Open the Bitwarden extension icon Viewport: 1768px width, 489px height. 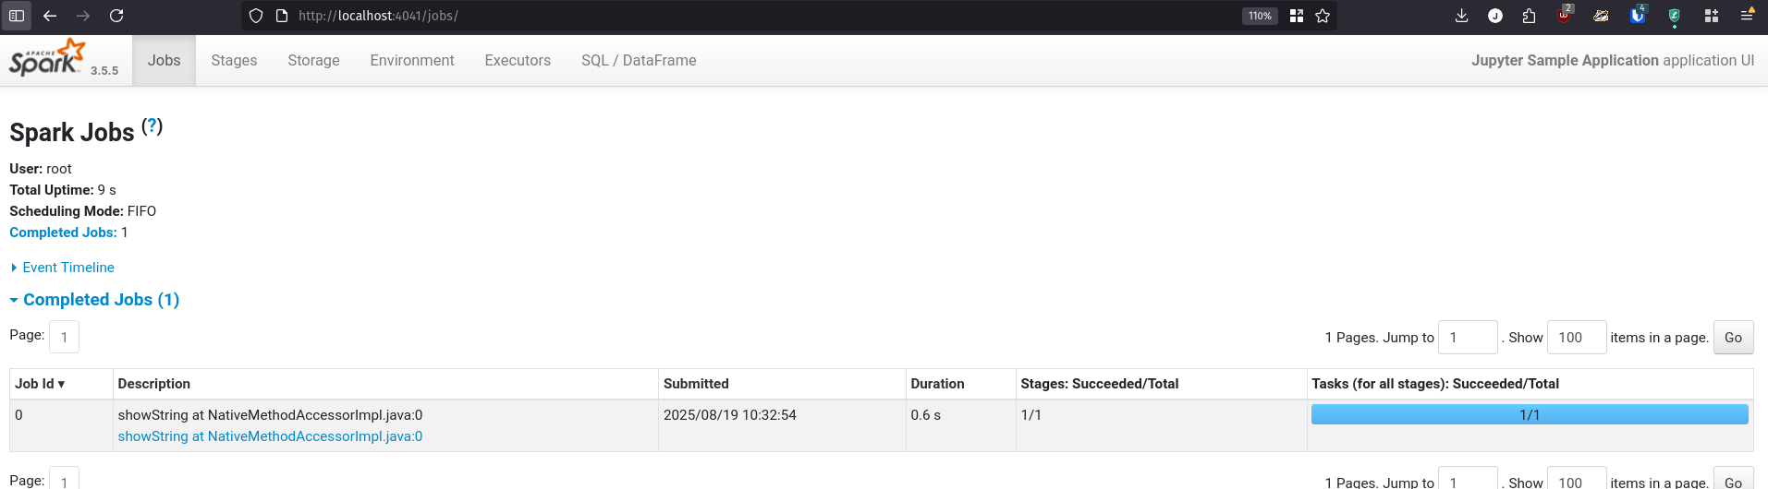point(1638,16)
